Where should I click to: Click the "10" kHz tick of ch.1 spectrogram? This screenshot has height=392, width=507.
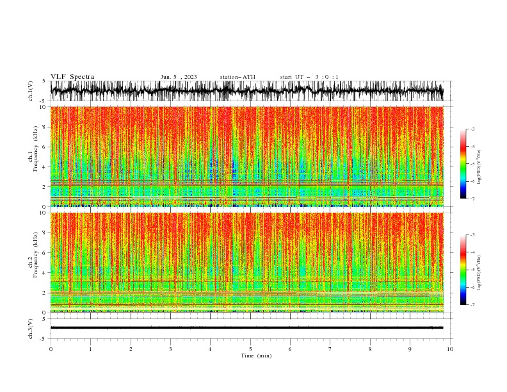tap(44, 107)
